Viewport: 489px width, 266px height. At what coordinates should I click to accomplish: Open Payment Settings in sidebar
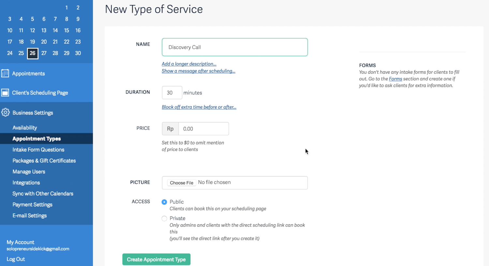click(x=32, y=205)
